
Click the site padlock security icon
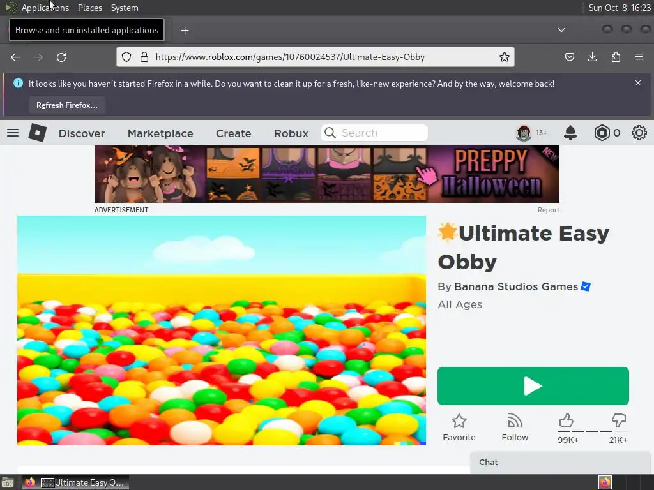144,57
